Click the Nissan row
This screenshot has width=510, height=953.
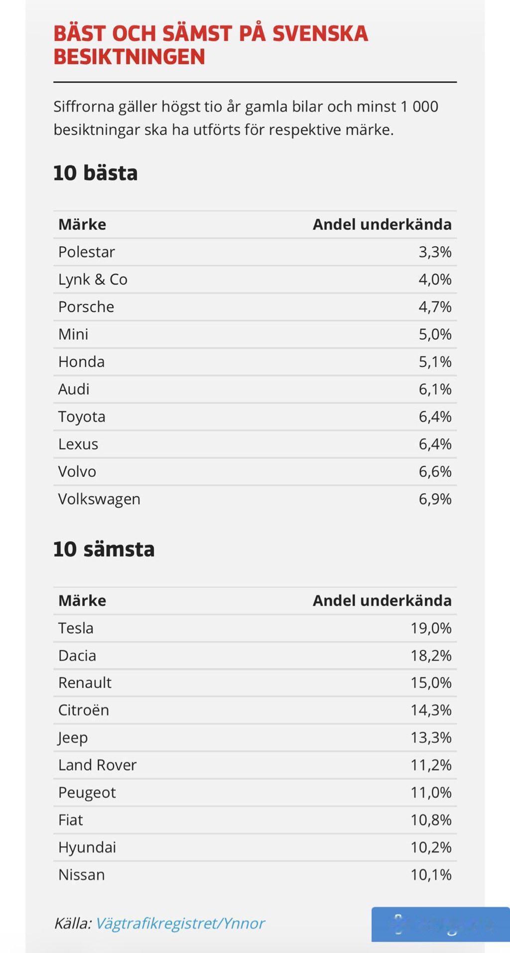(x=255, y=874)
